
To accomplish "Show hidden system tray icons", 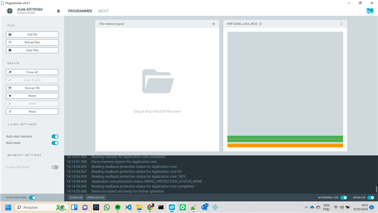I will (306, 207).
